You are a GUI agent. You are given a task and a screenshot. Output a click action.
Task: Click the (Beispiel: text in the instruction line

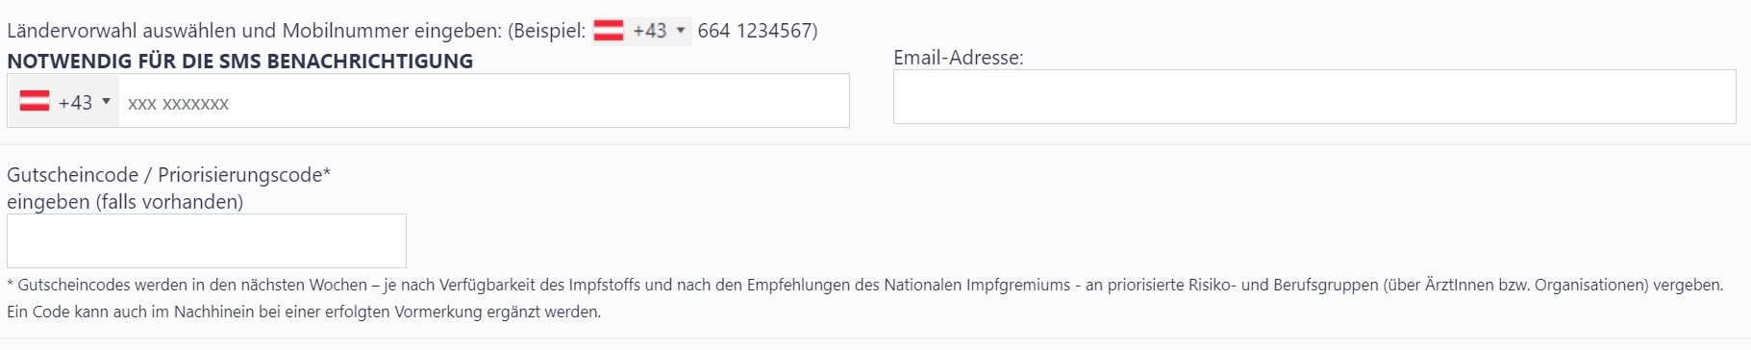tap(546, 31)
